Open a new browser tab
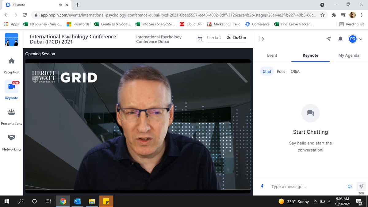Screen dimensions: 368x207 click(78, 5)
